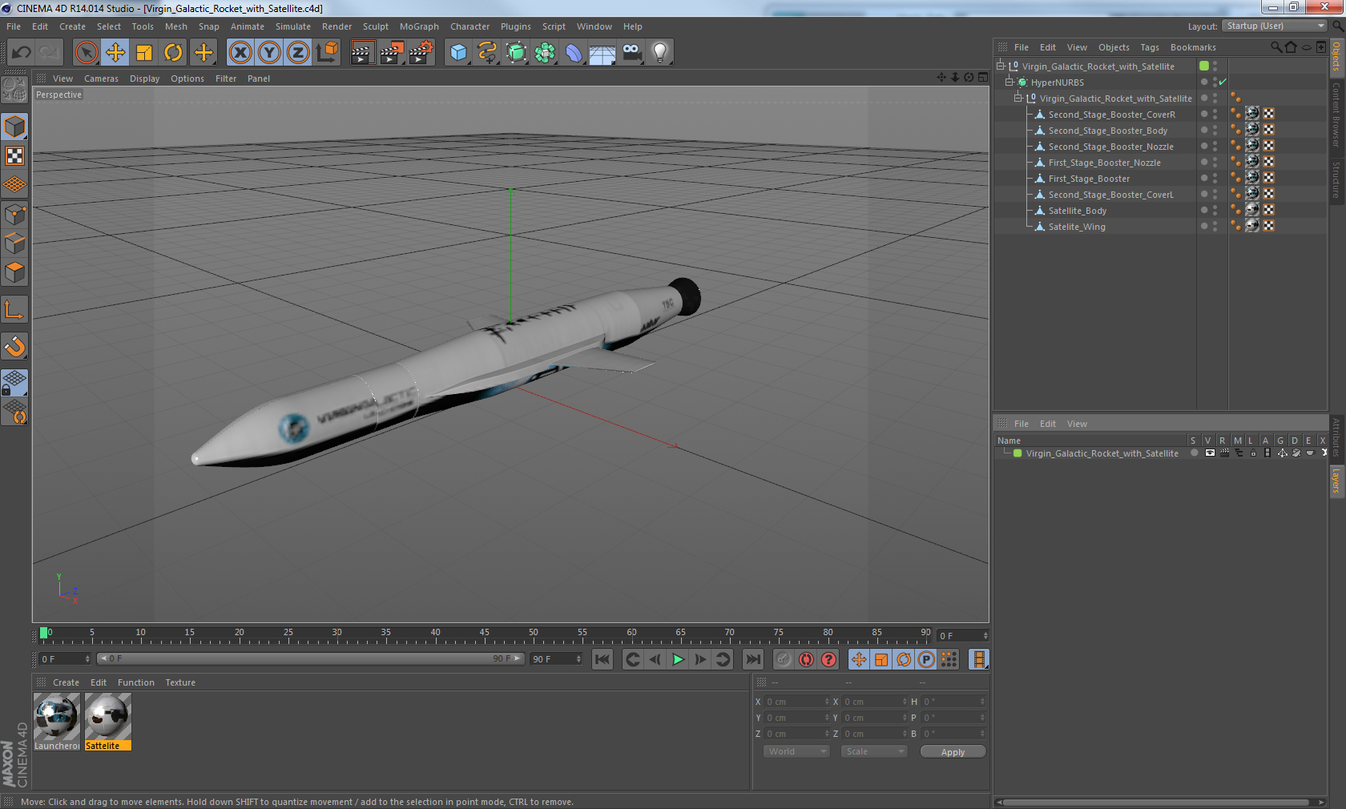Open the Layout Startup dropdown
This screenshot has width=1346, height=809.
click(1275, 26)
